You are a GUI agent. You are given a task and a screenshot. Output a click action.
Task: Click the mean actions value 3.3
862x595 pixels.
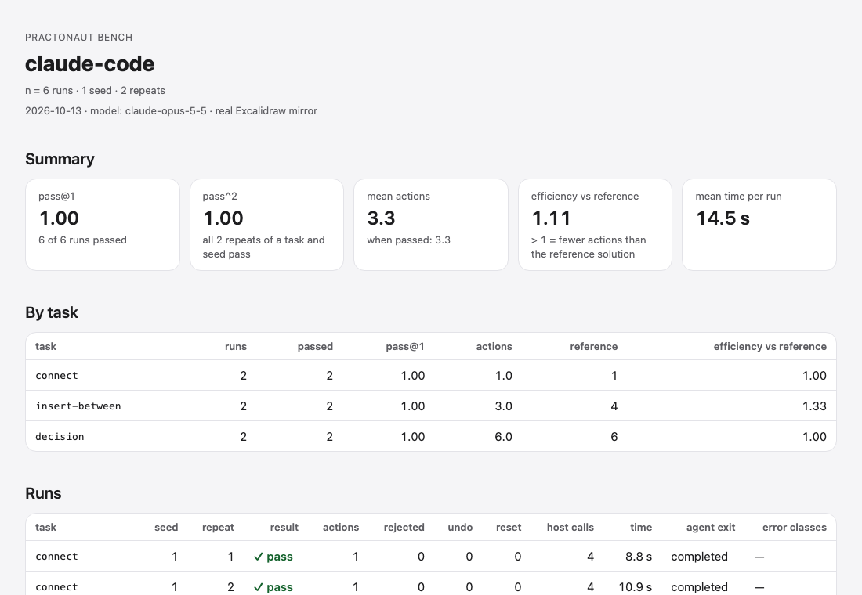tap(381, 218)
